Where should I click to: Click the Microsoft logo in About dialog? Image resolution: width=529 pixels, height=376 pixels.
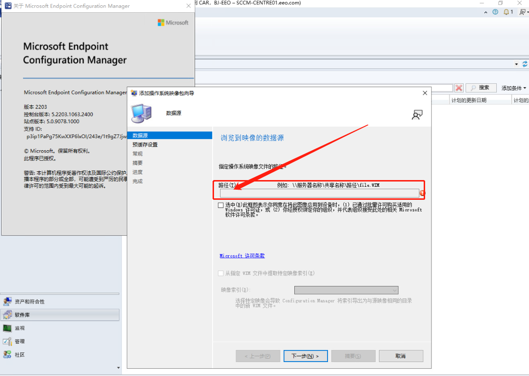[173, 23]
